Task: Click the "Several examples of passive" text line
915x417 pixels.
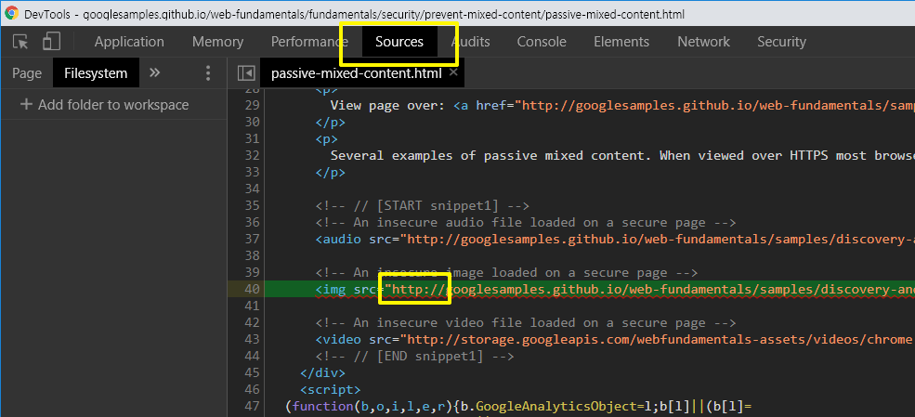Action: tap(622, 156)
